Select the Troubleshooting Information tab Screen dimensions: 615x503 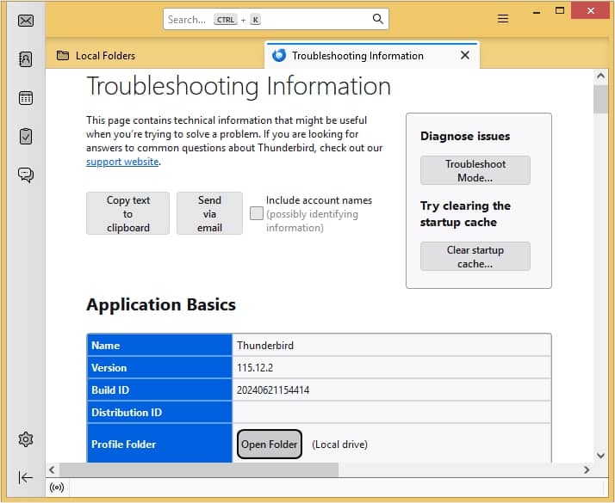(372, 56)
